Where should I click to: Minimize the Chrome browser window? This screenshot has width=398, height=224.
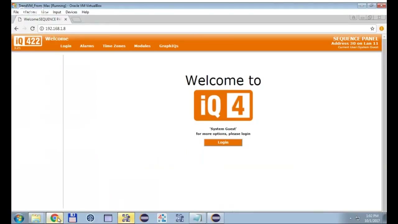[363, 18]
